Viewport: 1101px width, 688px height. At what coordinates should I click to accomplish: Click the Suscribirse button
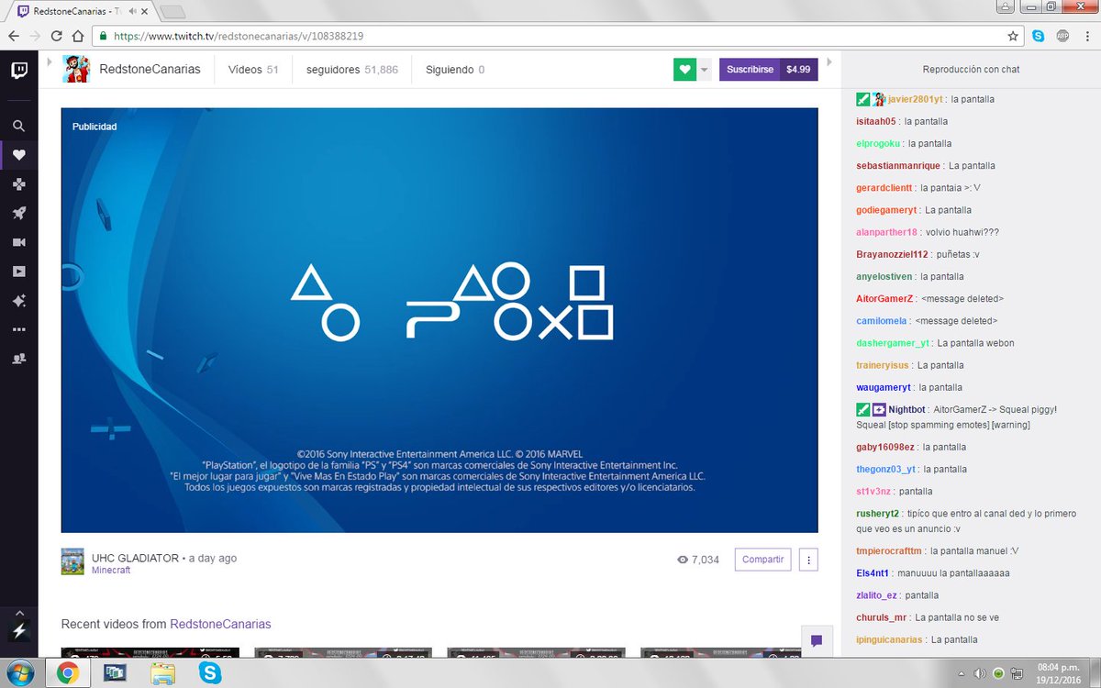click(750, 70)
